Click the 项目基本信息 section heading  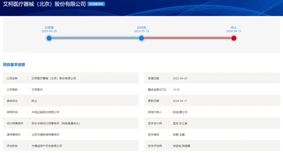click(14, 64)
